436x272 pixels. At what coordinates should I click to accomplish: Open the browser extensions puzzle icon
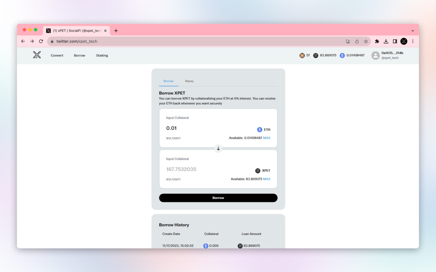click(377, 41)
